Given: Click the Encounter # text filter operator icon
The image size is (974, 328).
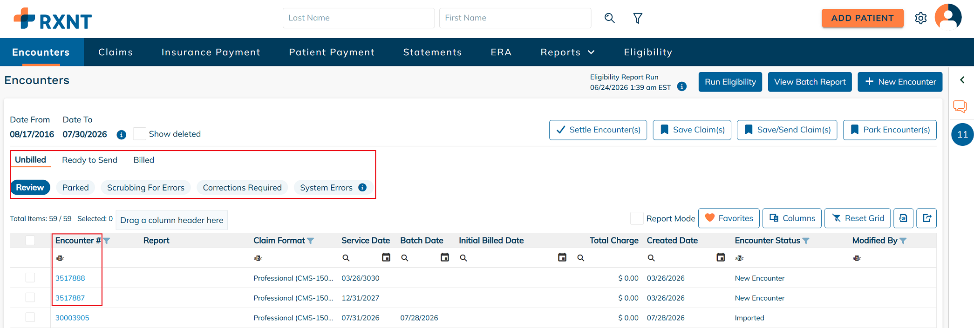Looking at the screenshot, I should [60, 258].
